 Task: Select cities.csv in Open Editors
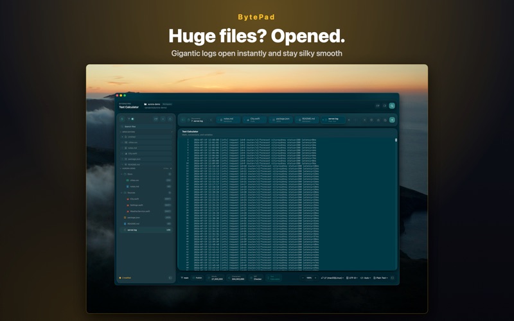[146, 143]
